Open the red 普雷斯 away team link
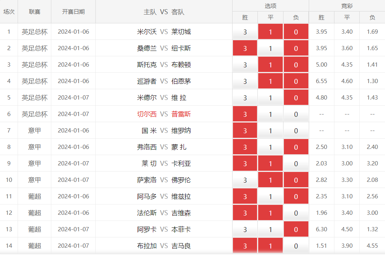The height and width of the screenshot is (255, 385). (181, 114)
